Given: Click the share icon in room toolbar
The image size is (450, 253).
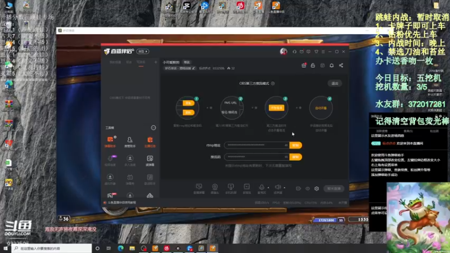Looking at the screenshot, I should [341, 65].
